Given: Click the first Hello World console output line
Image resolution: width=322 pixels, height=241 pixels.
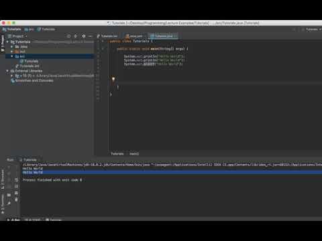Looking at the screenshot, I should (33, 169).
